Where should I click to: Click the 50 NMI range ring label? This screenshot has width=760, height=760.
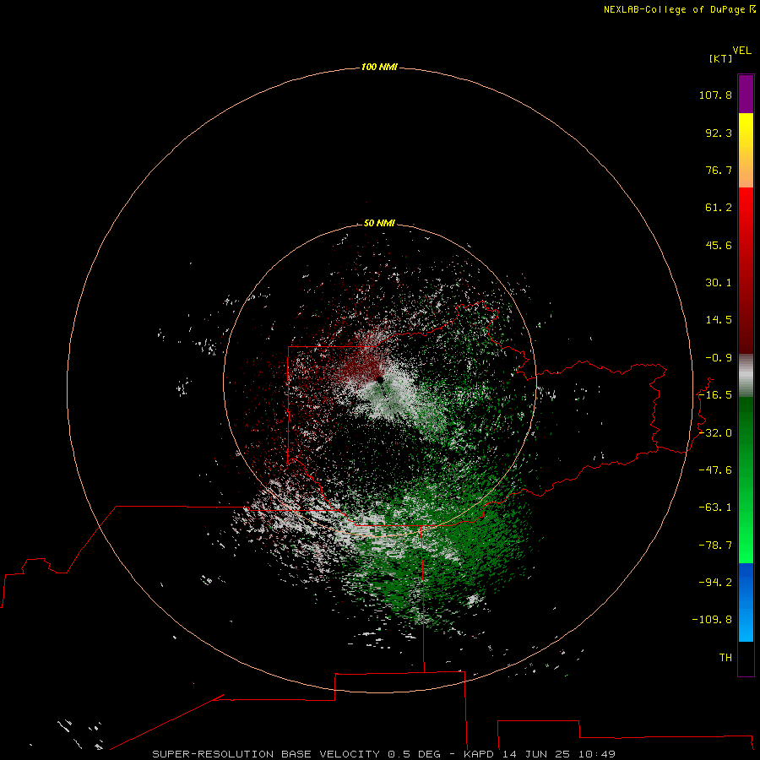click(x=379, y=223)
